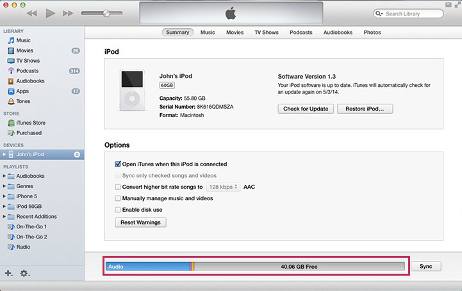Expand the iPod 60GB playlist folder

pos(4,207)
